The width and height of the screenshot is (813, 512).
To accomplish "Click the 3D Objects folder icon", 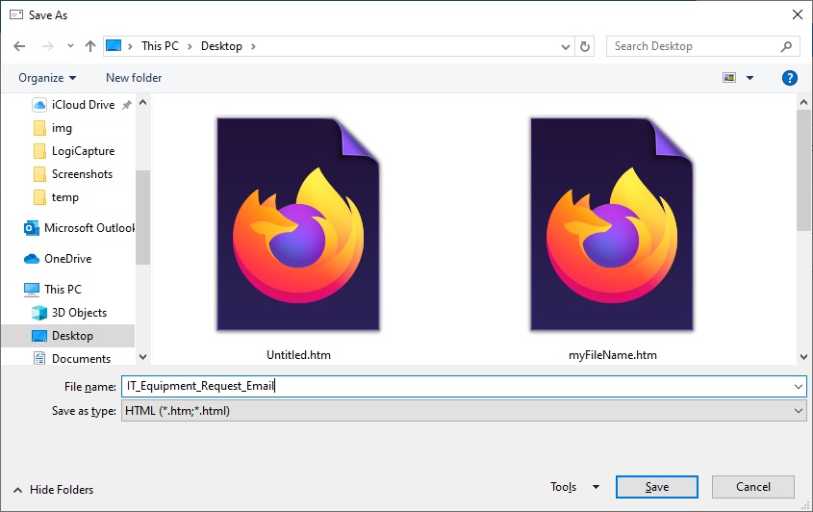I will click(39, 312).
